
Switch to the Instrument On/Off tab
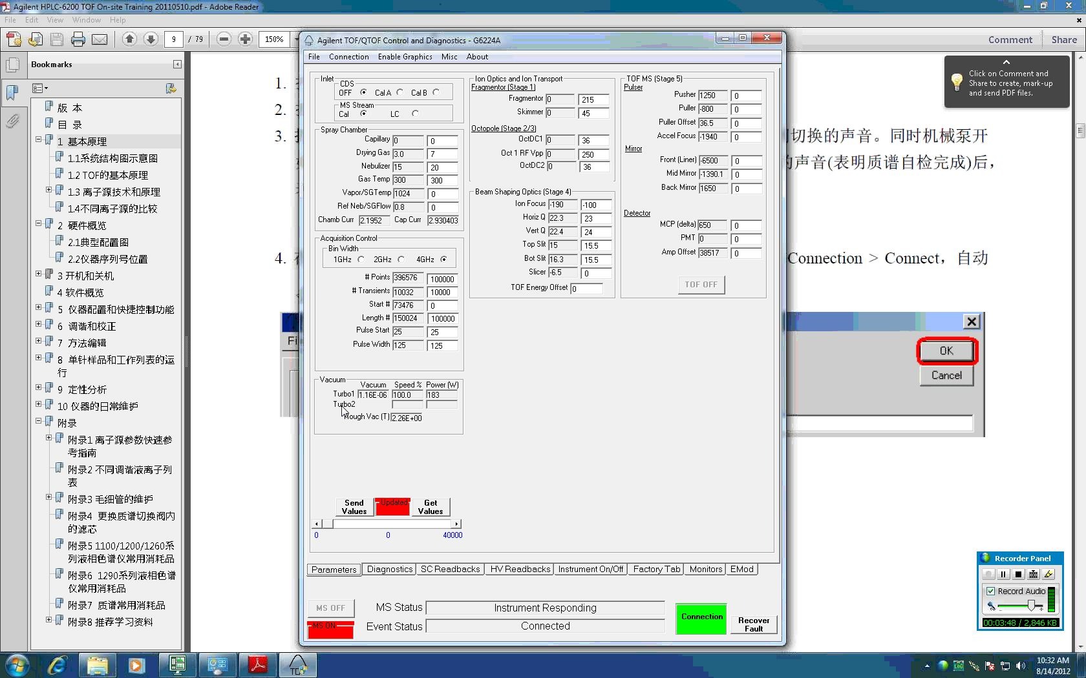(x=591, y=570)
